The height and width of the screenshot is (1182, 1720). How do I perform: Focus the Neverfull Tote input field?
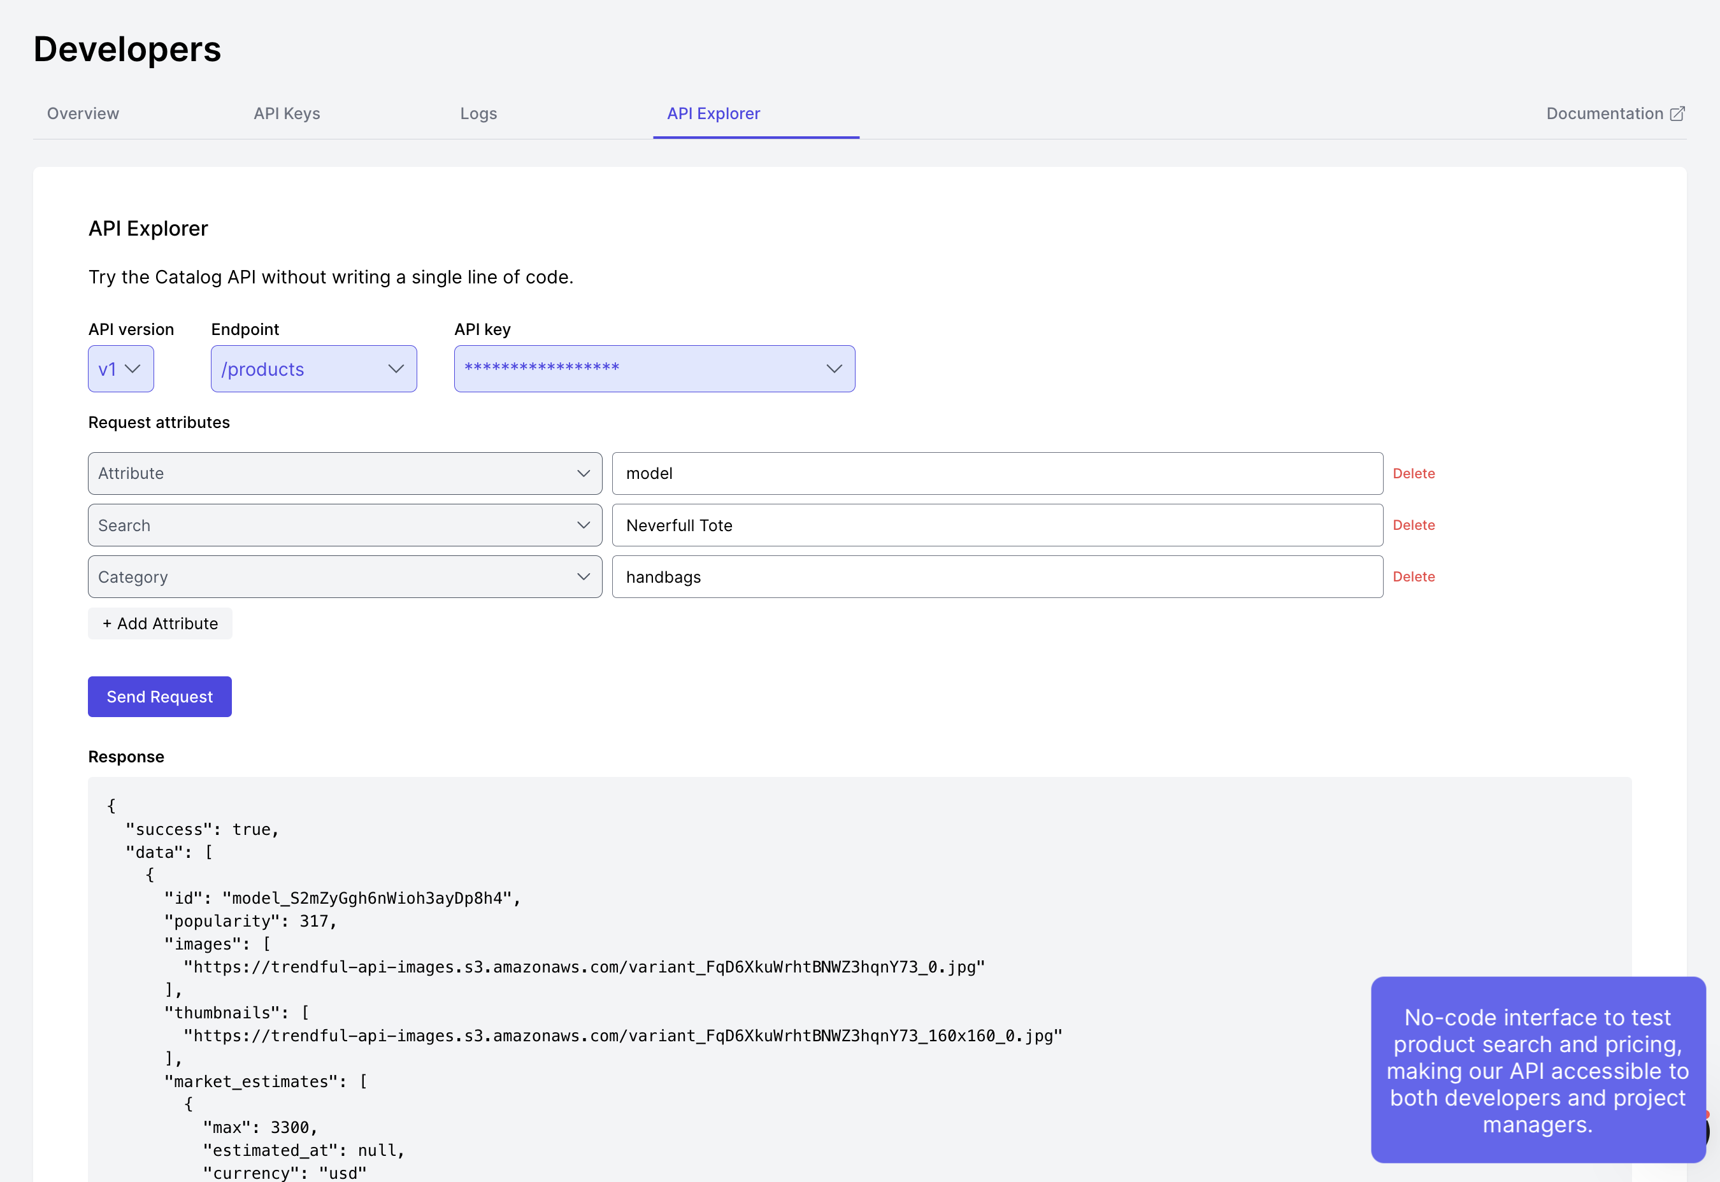pyautogui.click(x=997, y=525)
